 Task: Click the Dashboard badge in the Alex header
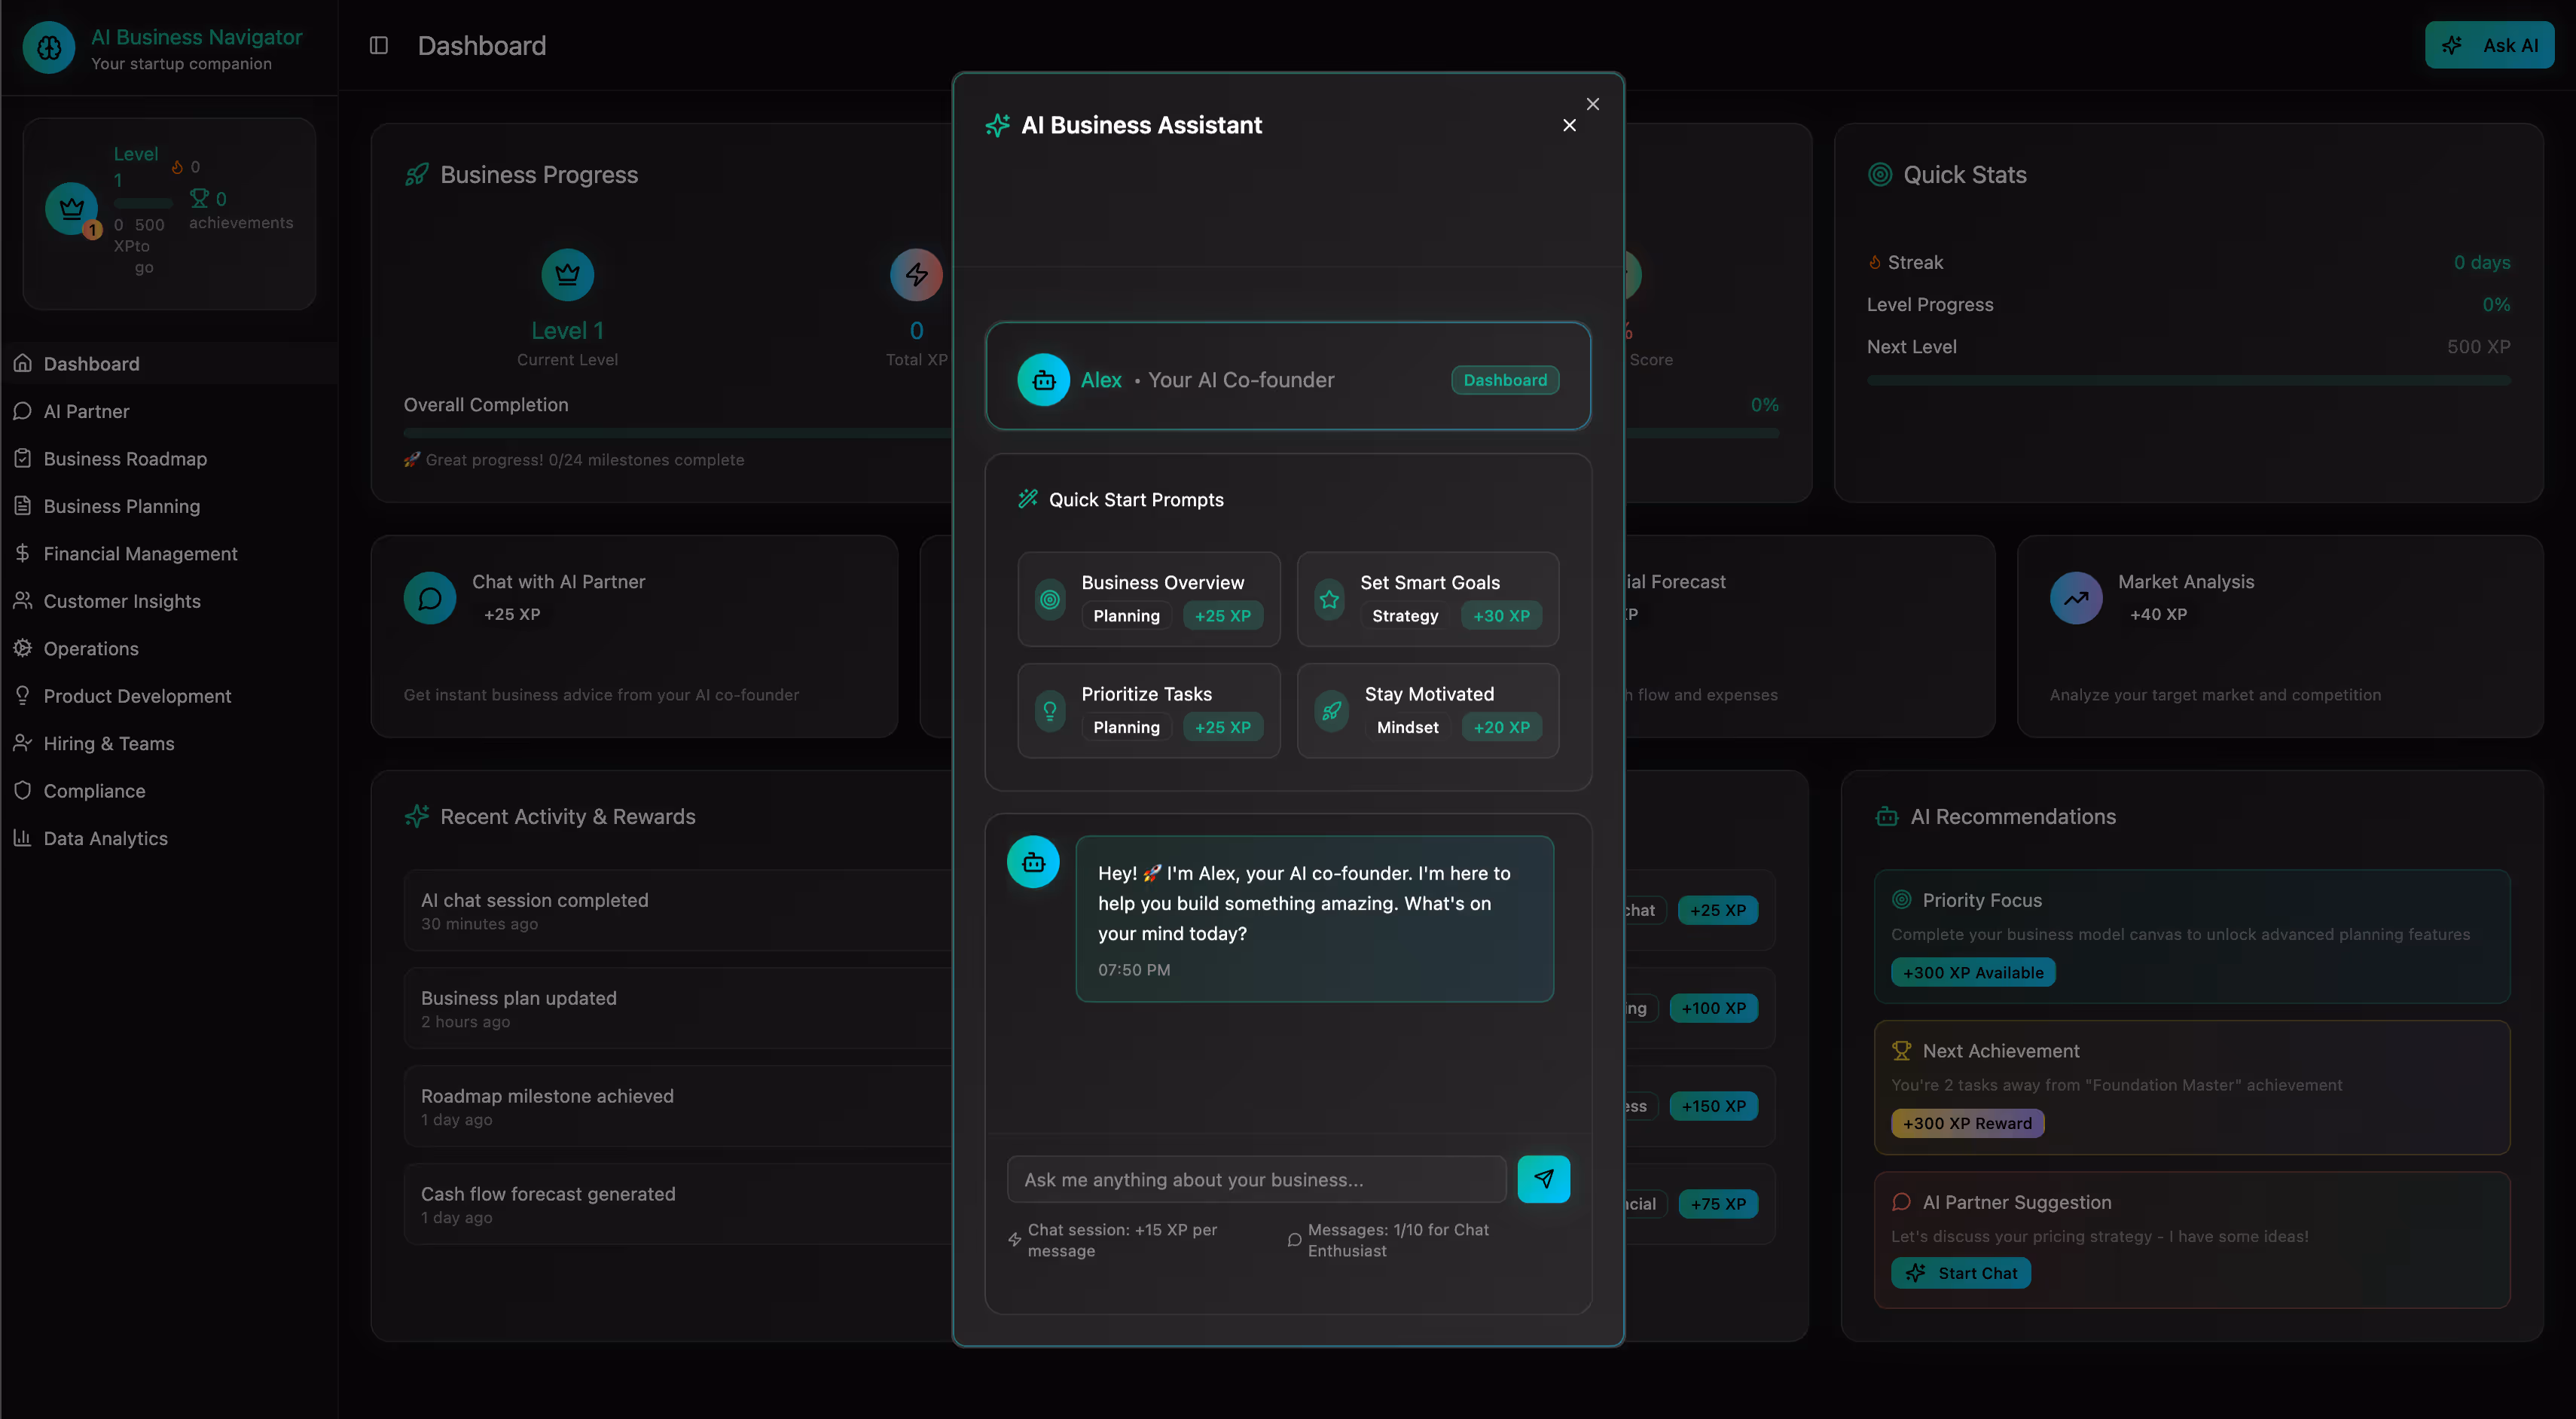click(x=1505, y=380)
